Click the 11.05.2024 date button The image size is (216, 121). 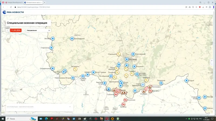[x=16, y=30]
